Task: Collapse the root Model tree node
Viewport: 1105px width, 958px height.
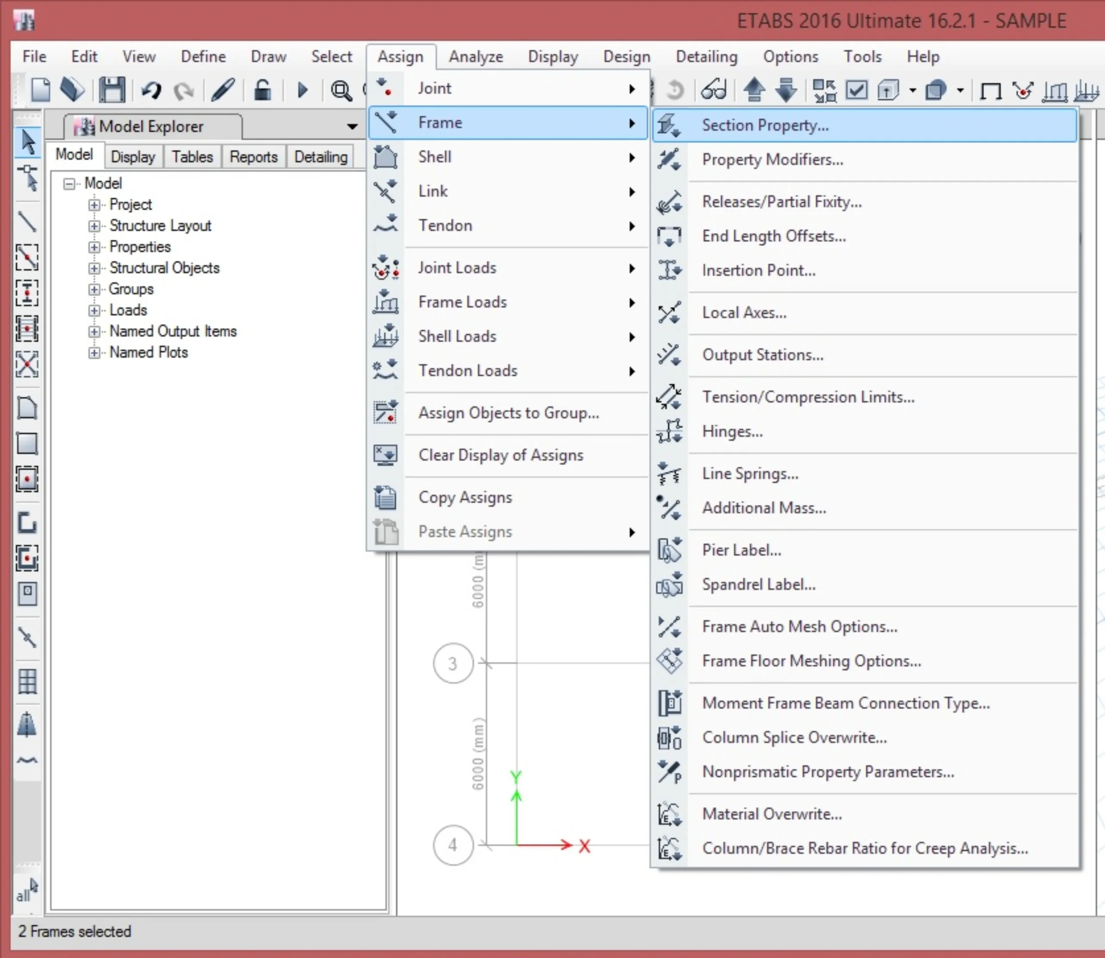Action: 69,184
